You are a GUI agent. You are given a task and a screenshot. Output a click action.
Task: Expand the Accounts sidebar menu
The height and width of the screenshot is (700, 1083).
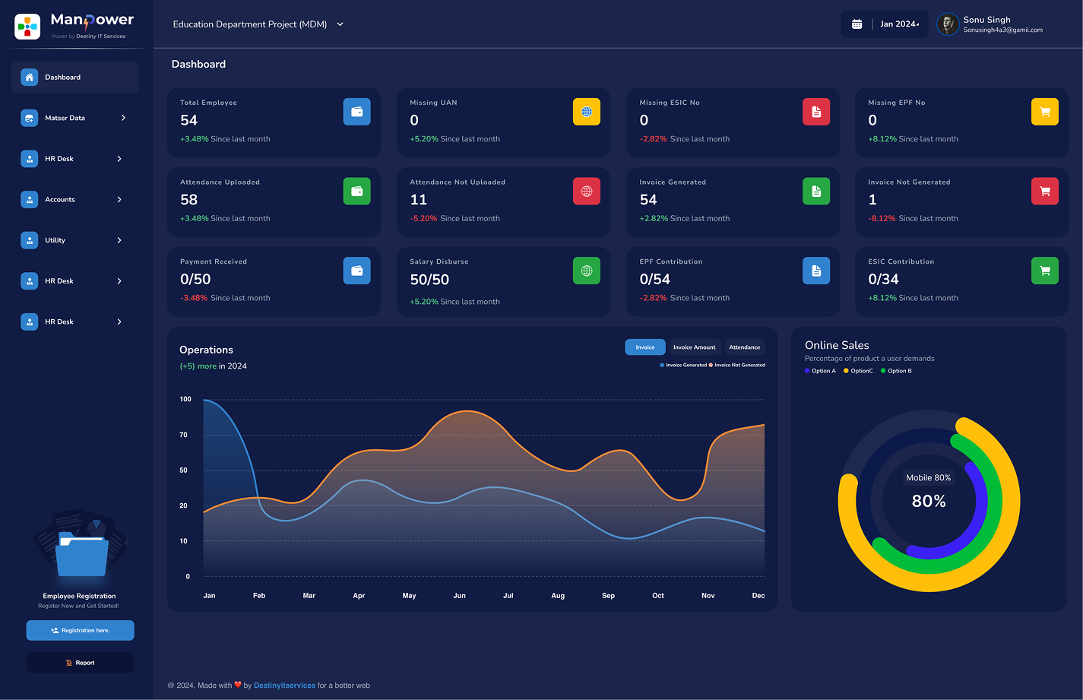[x=74, y=199]
